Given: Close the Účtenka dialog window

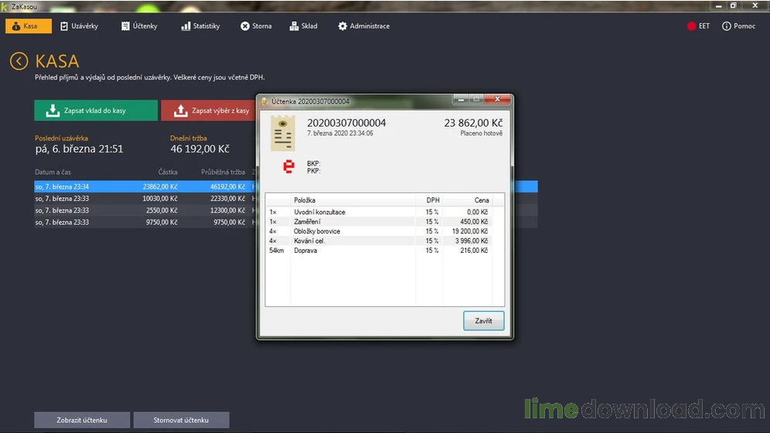Looking at the screenshot, I should (497, 99).
